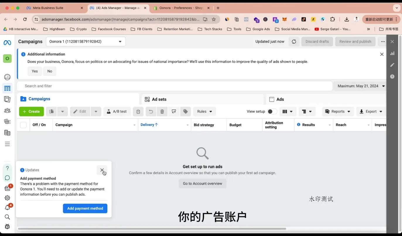Switch to the Ads tab

(276, 99)
